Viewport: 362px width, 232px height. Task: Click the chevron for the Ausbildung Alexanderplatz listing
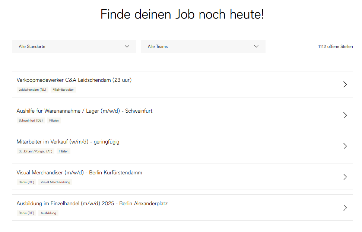tap(344, 207)
